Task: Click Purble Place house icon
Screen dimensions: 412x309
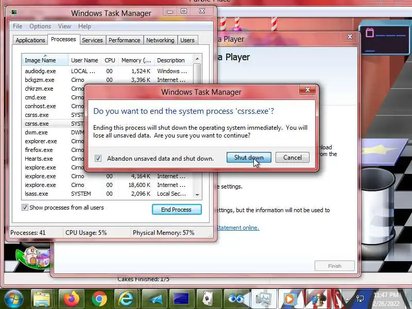Action: (x=32, y=259)
